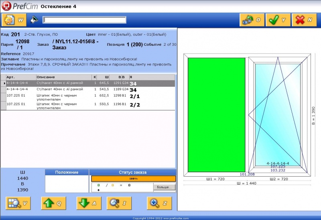Click the Ш1 = 720 dimension label
Image resolution: width=321 pixels, height=220 pixels.
click(215, 179)
